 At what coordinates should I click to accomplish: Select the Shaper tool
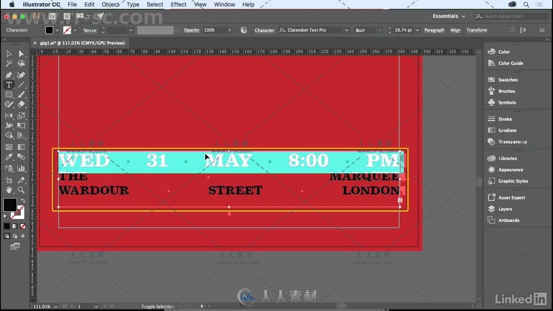coord(9,105)
